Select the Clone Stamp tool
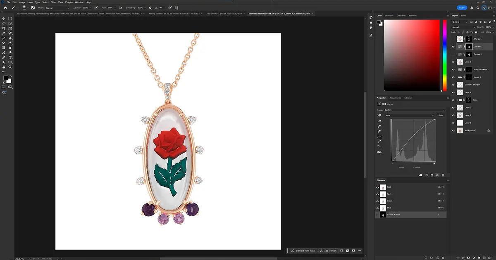496x260 pixels. point(10,38)
